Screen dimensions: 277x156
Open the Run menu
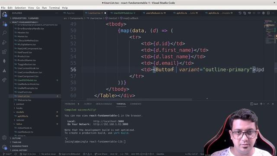click(44, 8)
